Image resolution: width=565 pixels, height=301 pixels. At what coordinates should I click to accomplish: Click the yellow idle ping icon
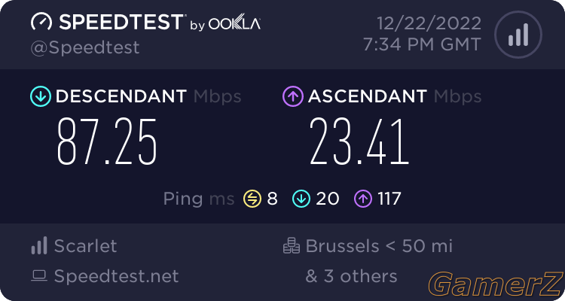click(x=252, y=199)
